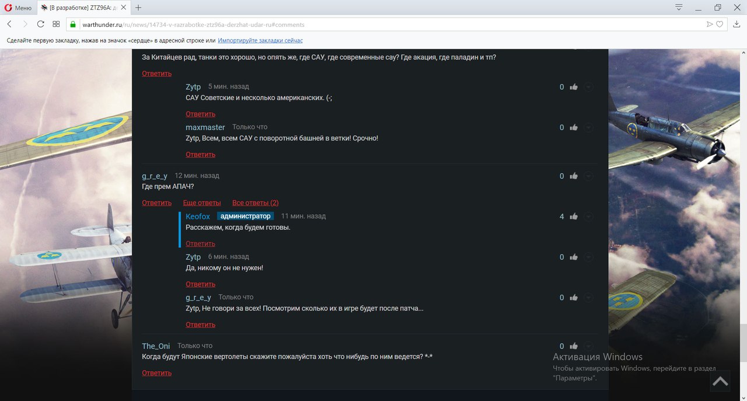Open options arrow for 'никому он не нужен'
The image size is (747, 401).
588,257
